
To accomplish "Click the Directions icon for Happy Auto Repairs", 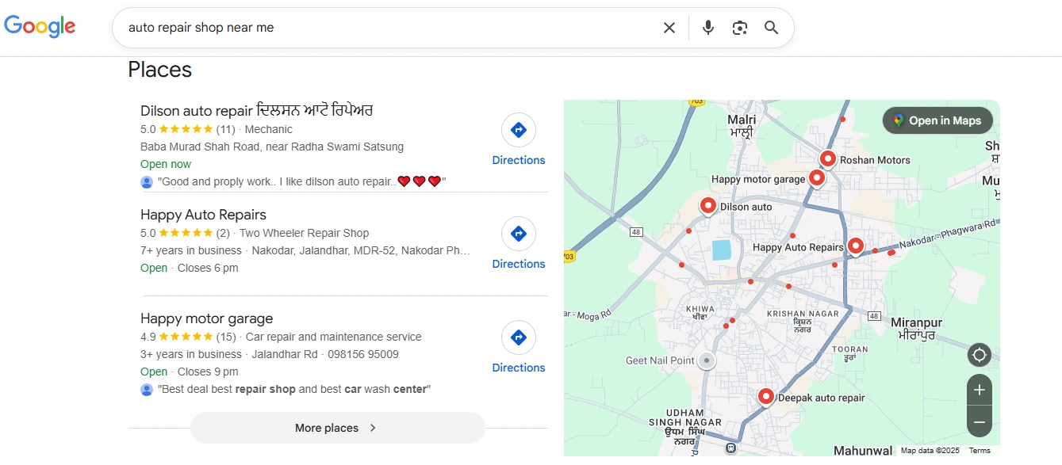I will click(x=518, y=233).
